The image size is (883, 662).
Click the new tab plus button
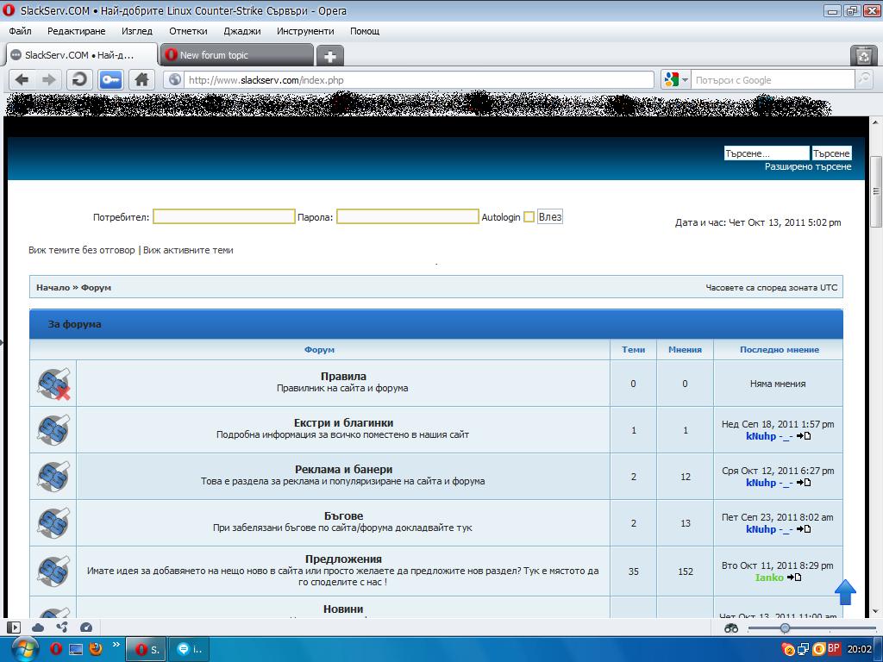click(x=329, y=56)
